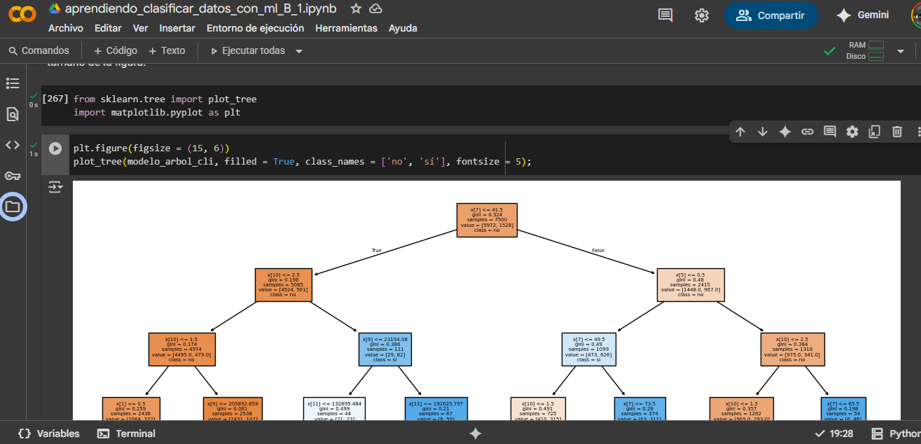Open the Gemini assistant

[863, 15]
